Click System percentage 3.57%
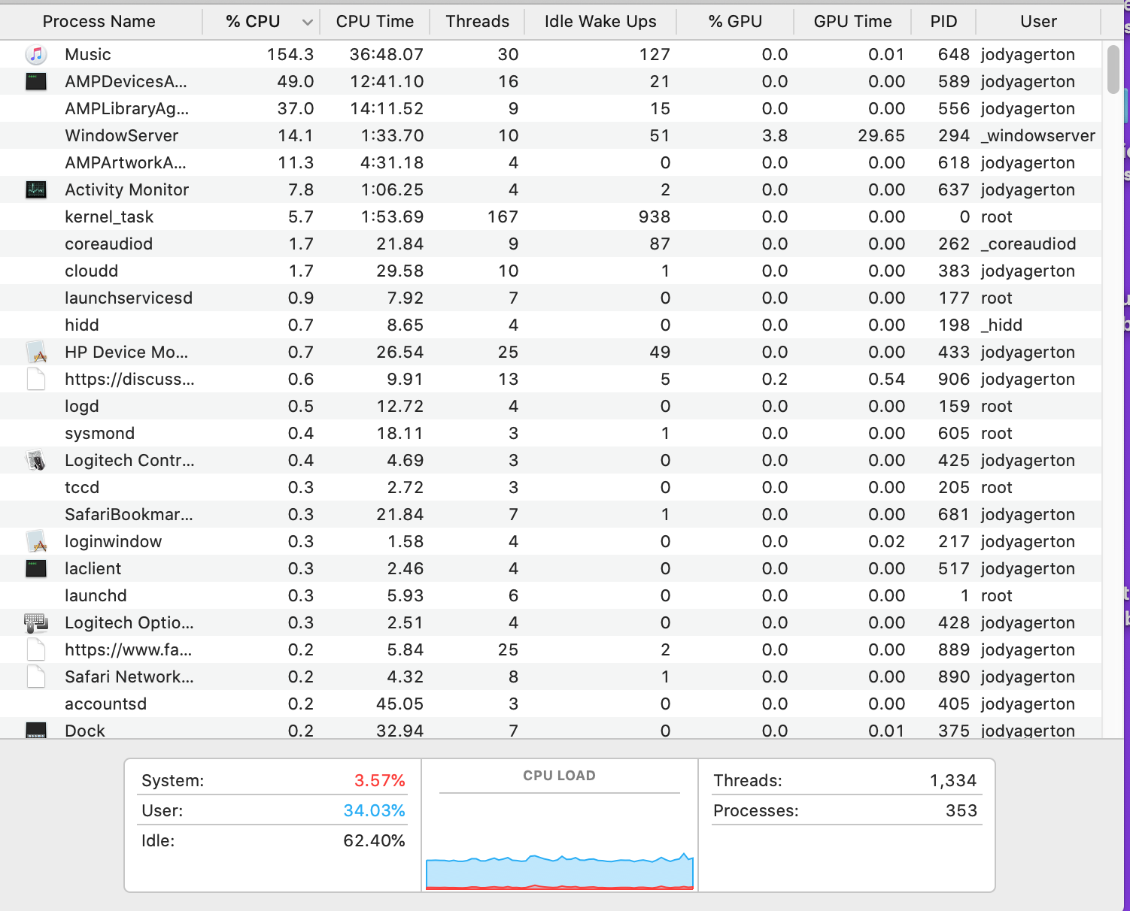Viewport: 1130px width, 911px height. [x=380, y=780]
